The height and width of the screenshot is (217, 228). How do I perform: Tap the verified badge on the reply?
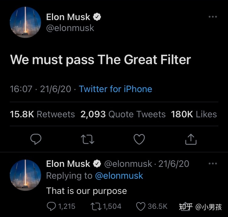(97, 164)
